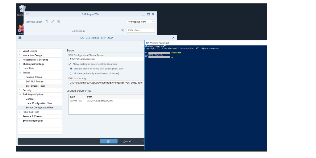Image resolution: width=316 pixels, height=158 pixels.
Task: Click the Edit pencil icon in SAP Logon
Action: [52, 22]
